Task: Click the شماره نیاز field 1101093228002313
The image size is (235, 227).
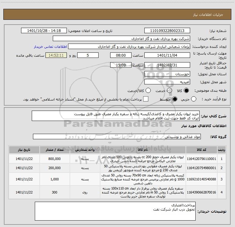Action: pyautogui.click(x=167, y=31)
